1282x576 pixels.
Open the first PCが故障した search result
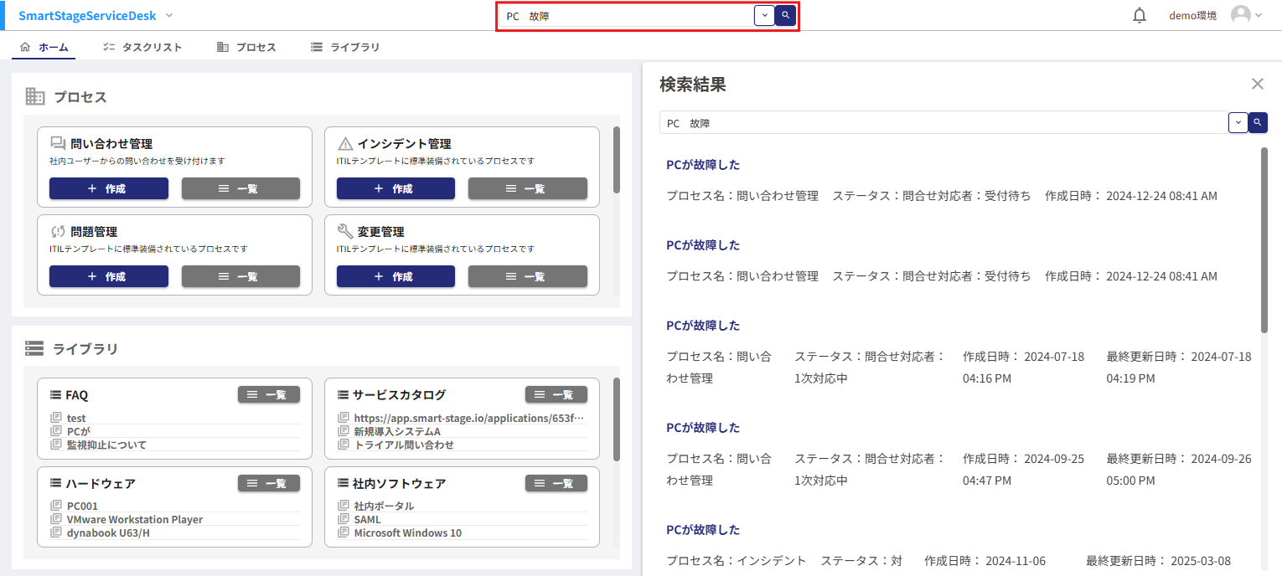(x=703, y=165)
